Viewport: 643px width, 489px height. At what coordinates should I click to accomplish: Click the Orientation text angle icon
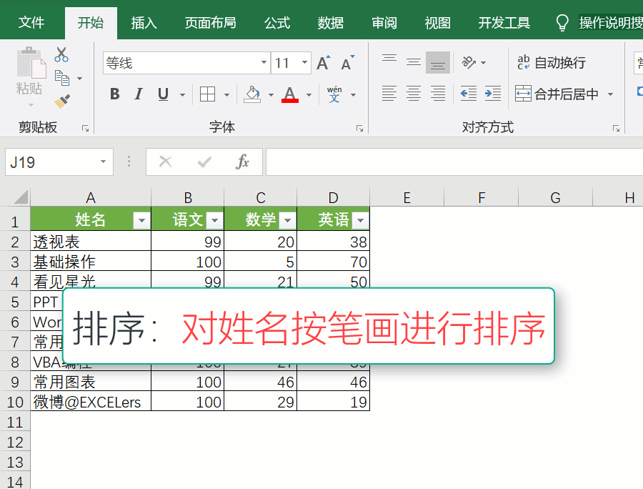click(469, 63)
